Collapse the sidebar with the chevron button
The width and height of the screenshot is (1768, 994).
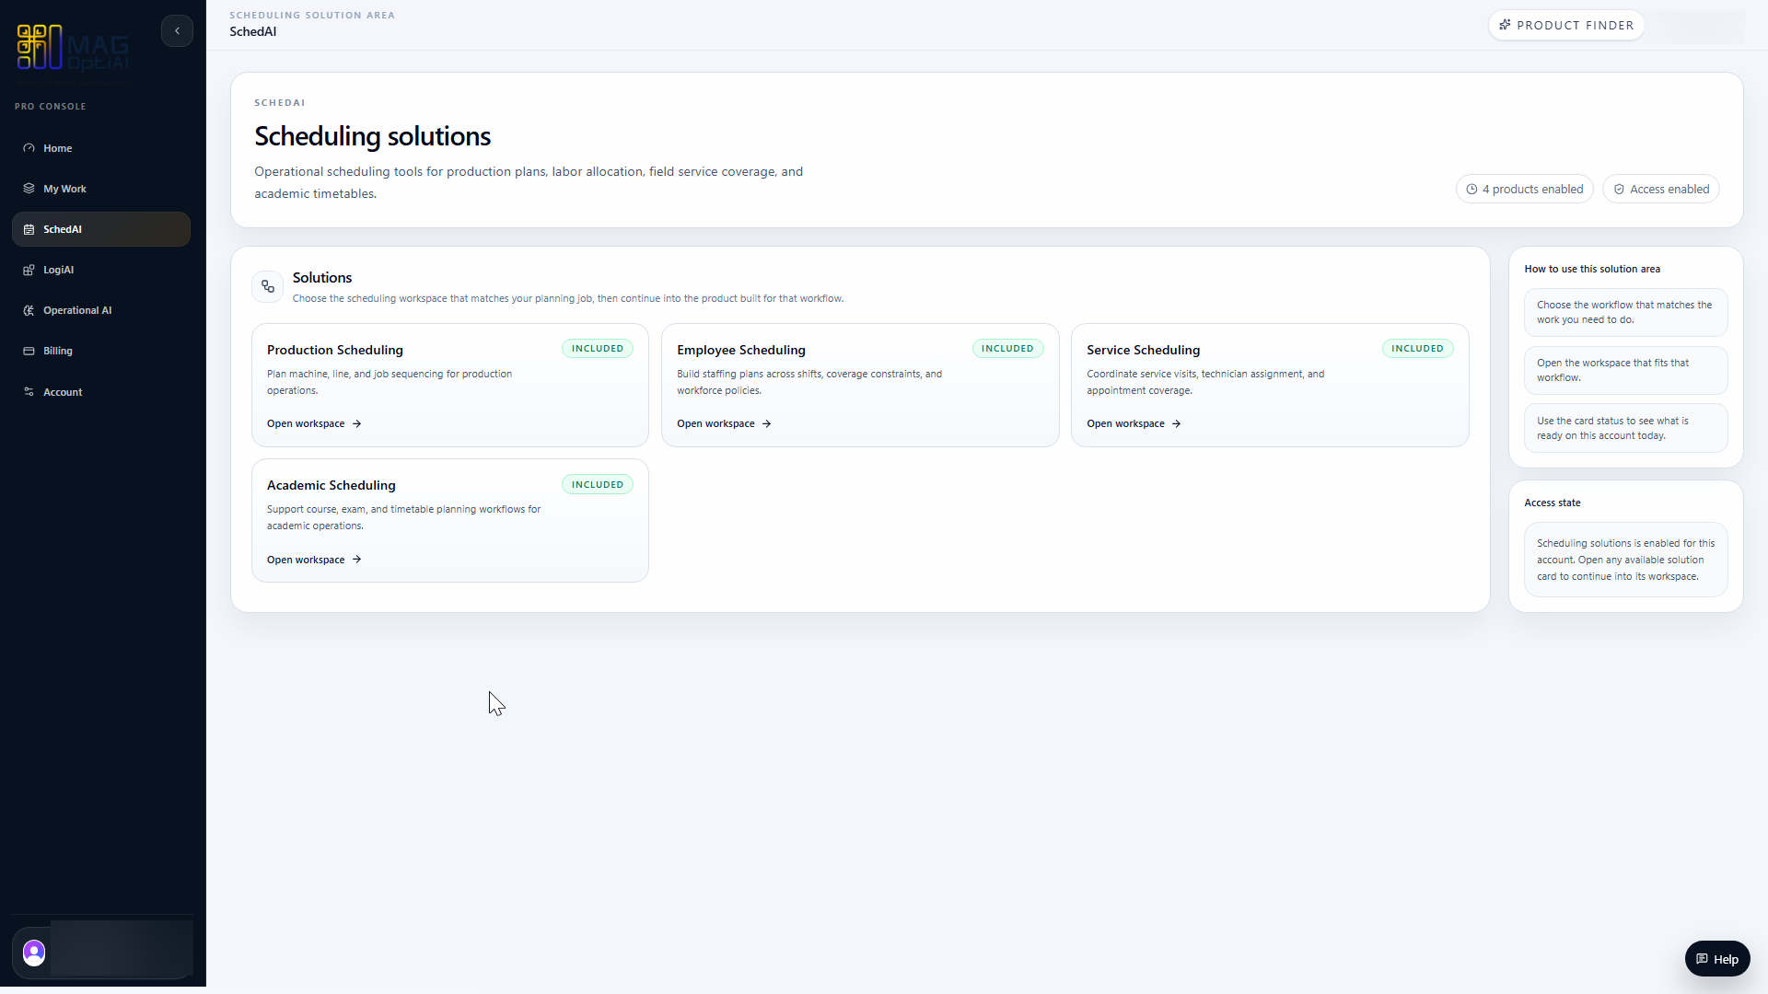pyautogui.click(x=177, y=30)
